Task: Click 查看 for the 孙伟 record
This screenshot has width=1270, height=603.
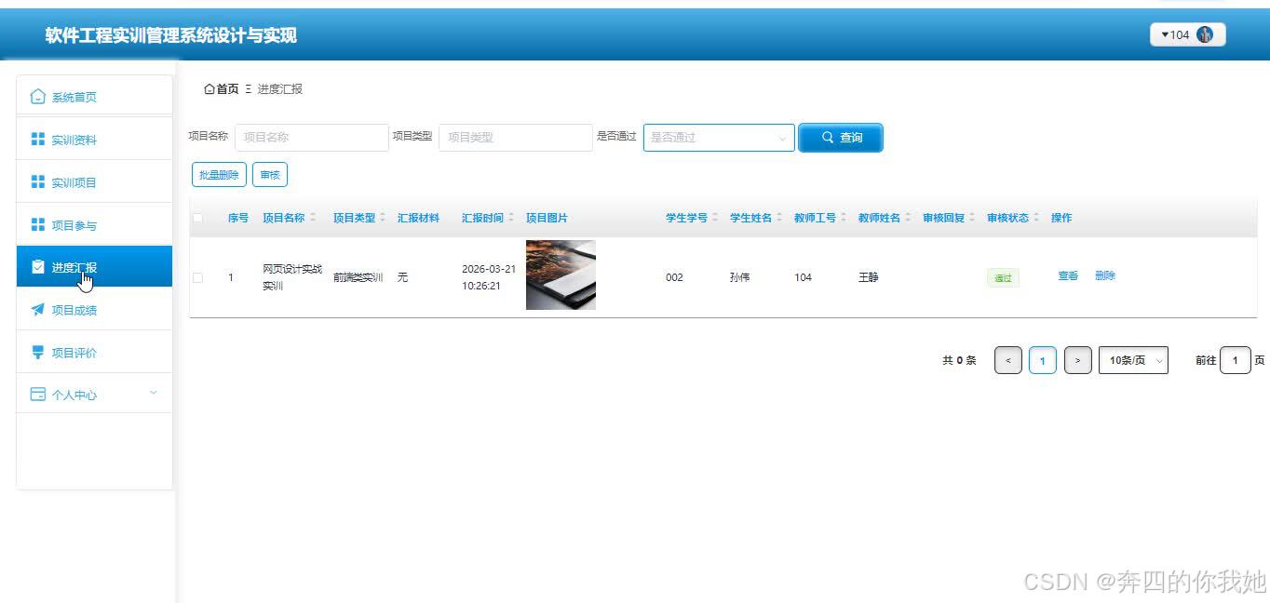Action: coord(1068,276)
